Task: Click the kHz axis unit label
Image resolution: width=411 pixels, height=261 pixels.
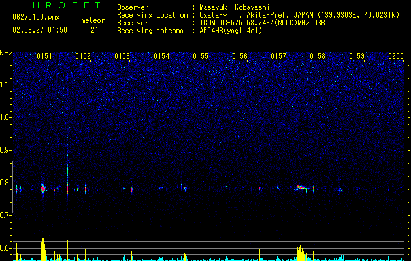Action: pos(6,53)
